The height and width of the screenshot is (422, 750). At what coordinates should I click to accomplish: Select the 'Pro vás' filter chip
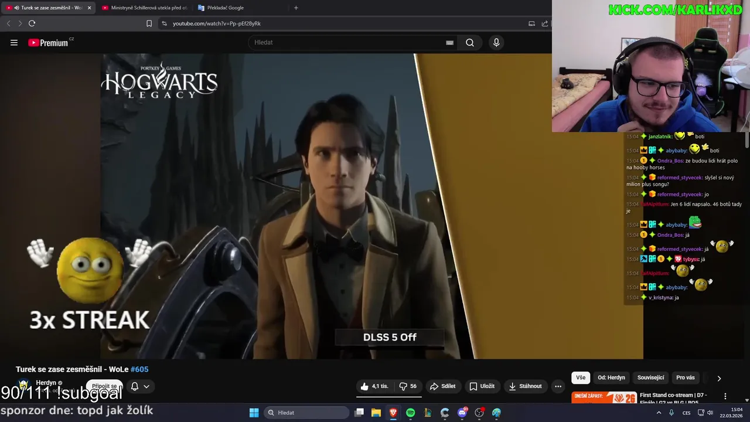click(x=686, y=377)
